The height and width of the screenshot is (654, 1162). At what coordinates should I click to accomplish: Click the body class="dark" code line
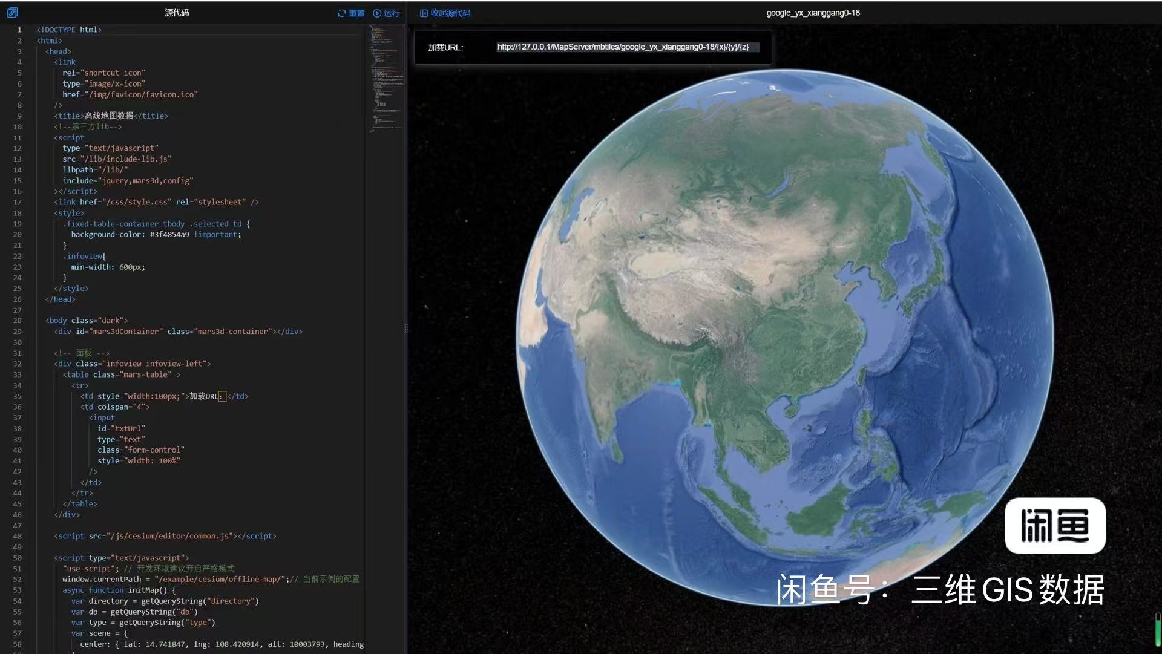87,321
